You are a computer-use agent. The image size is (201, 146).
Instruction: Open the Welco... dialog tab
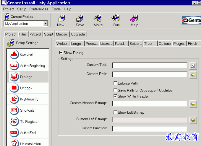[x=63, y=44]
